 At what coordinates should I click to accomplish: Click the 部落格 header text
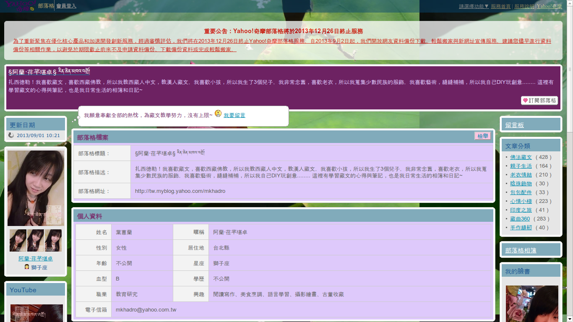click(46, 6)
